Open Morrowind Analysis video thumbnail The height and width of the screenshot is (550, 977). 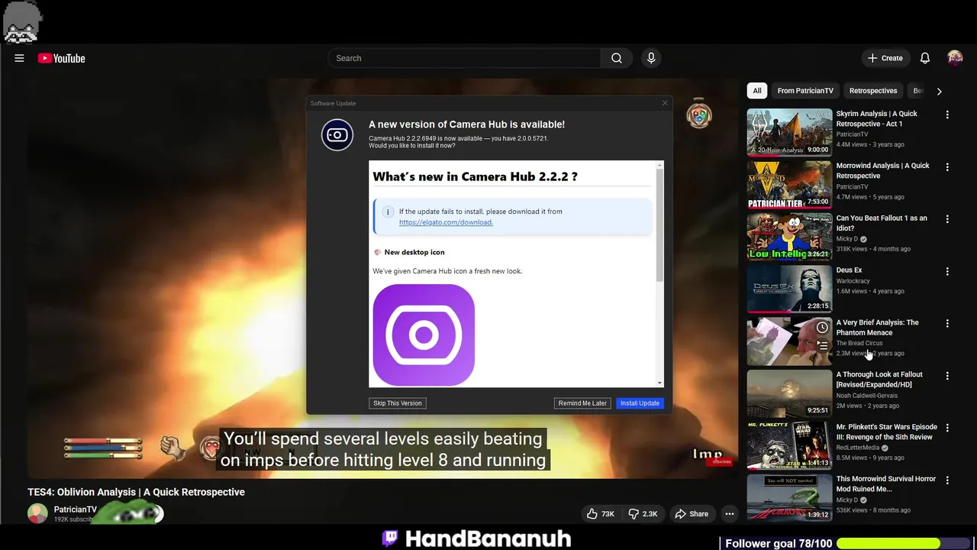tap(789, 184)
